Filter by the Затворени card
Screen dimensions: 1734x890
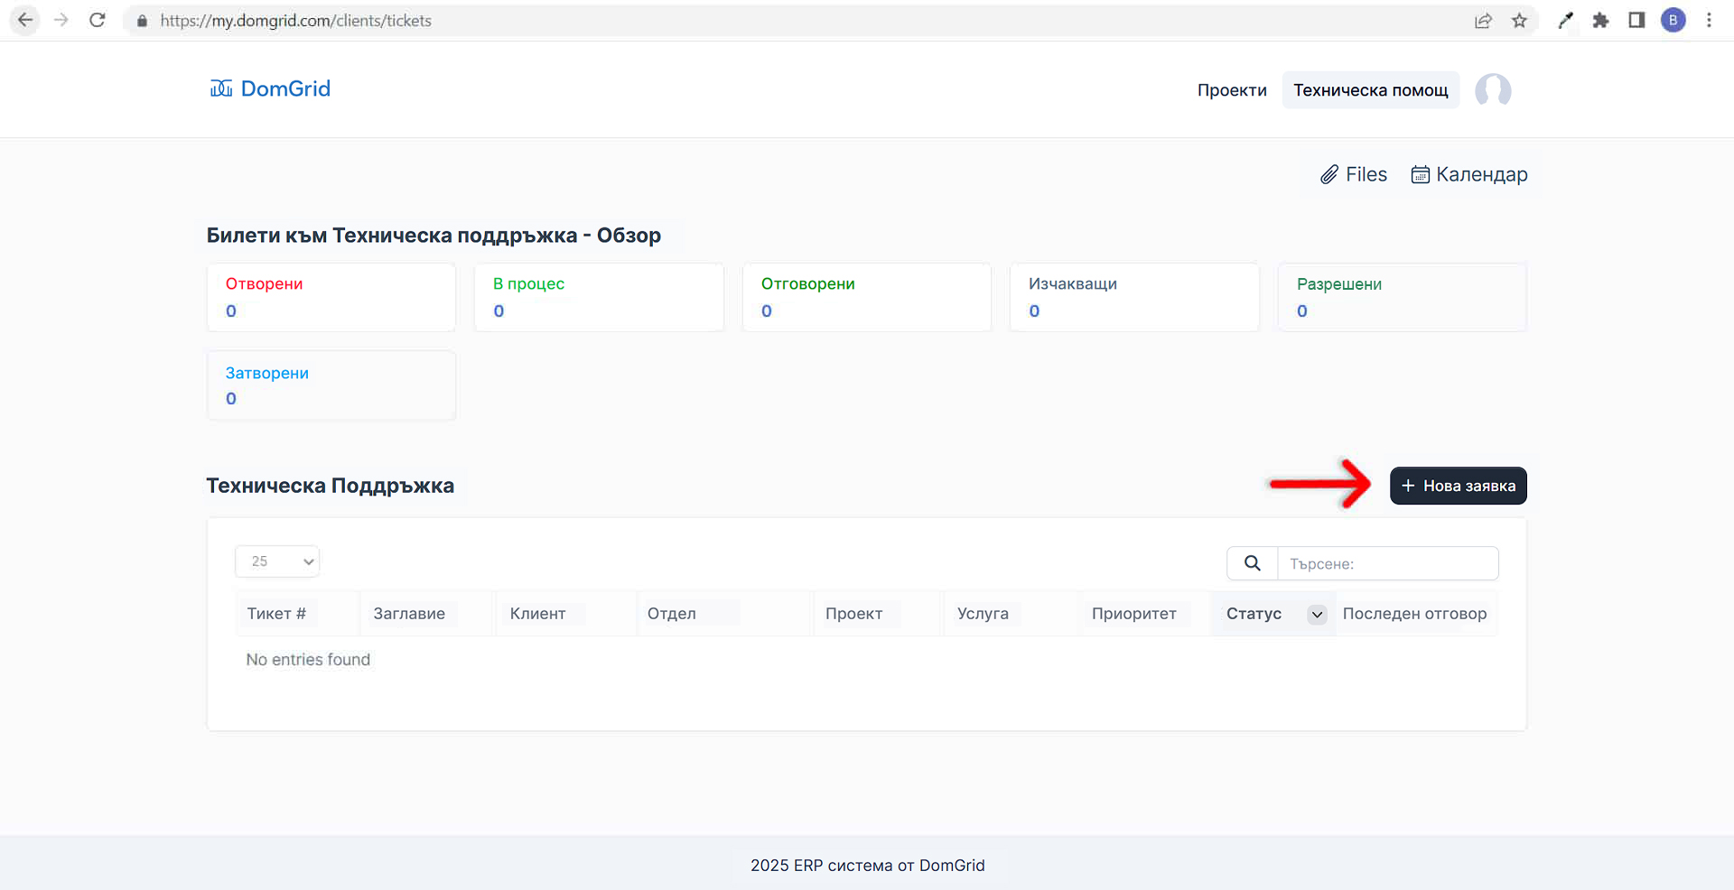(331, 385)
